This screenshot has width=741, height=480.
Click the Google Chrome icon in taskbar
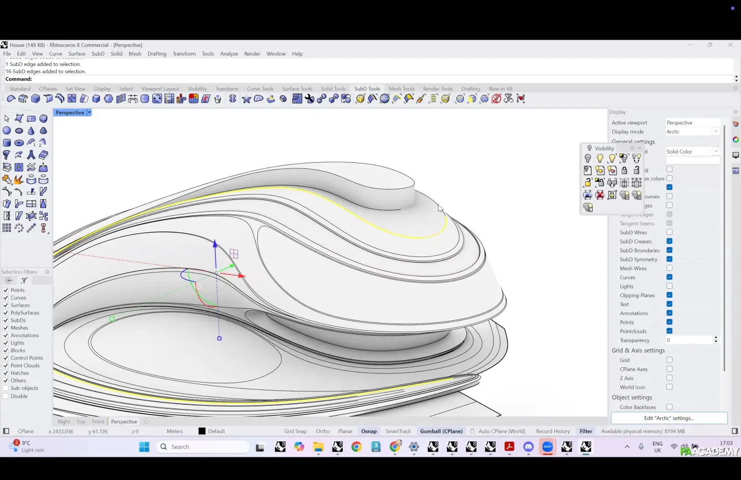pyautogui.click(x=357, y=447)
